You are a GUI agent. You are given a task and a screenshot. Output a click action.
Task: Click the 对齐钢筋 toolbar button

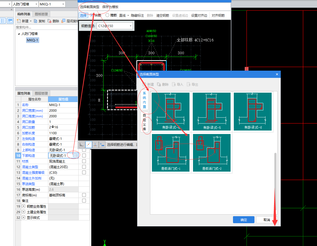point(218,15)
